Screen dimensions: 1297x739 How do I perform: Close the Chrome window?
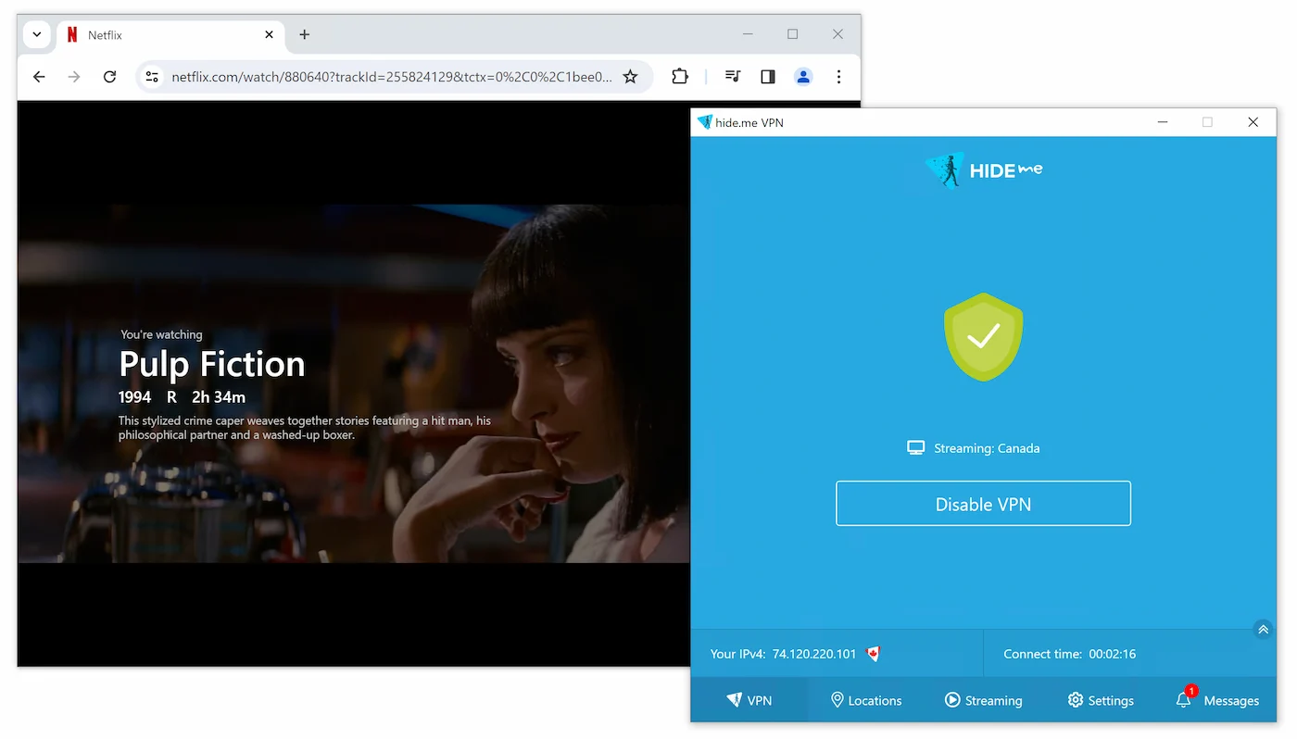click(837, 34)
